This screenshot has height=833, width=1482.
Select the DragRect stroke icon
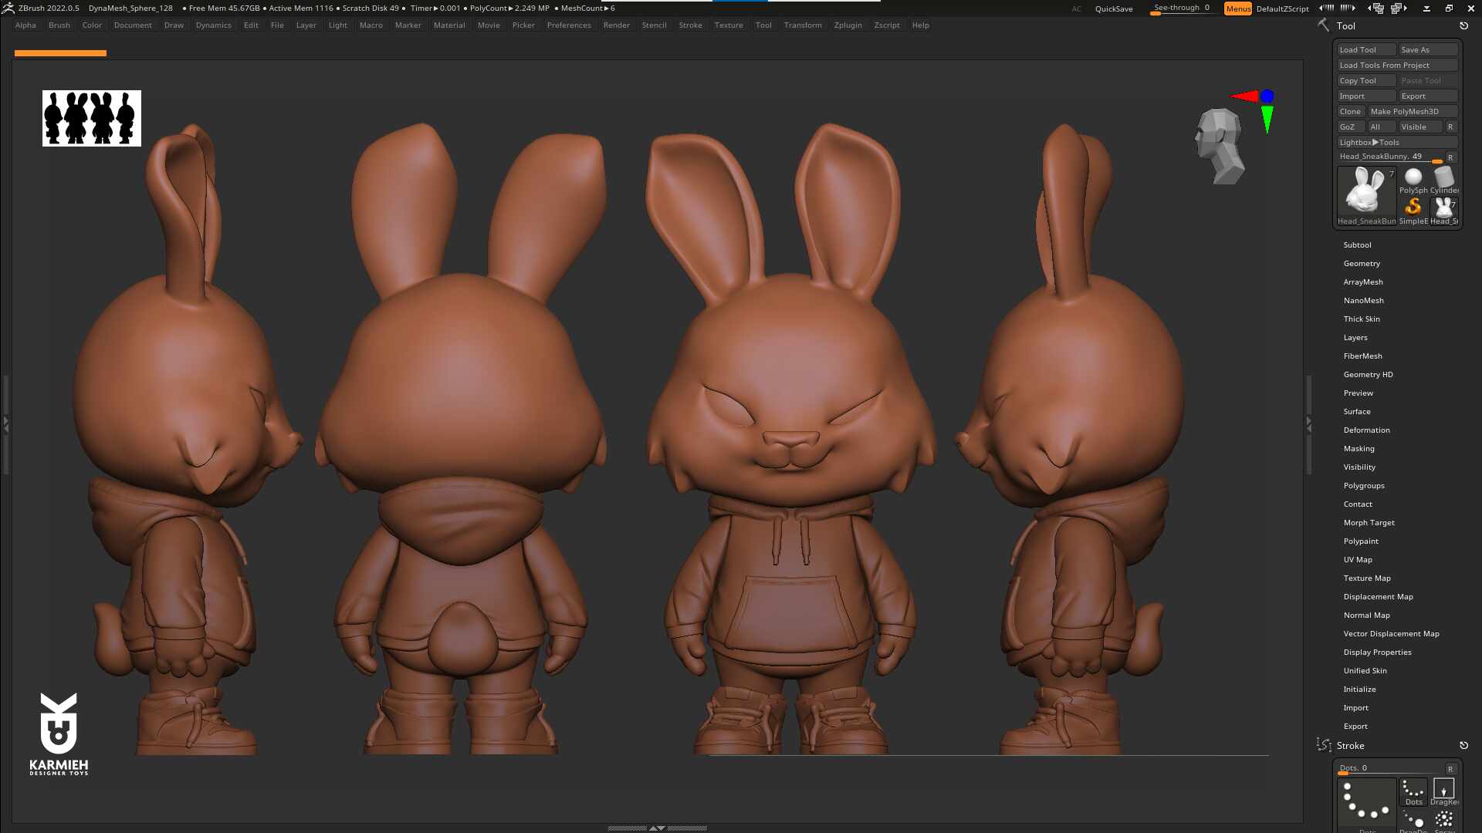coord(1443,789)
